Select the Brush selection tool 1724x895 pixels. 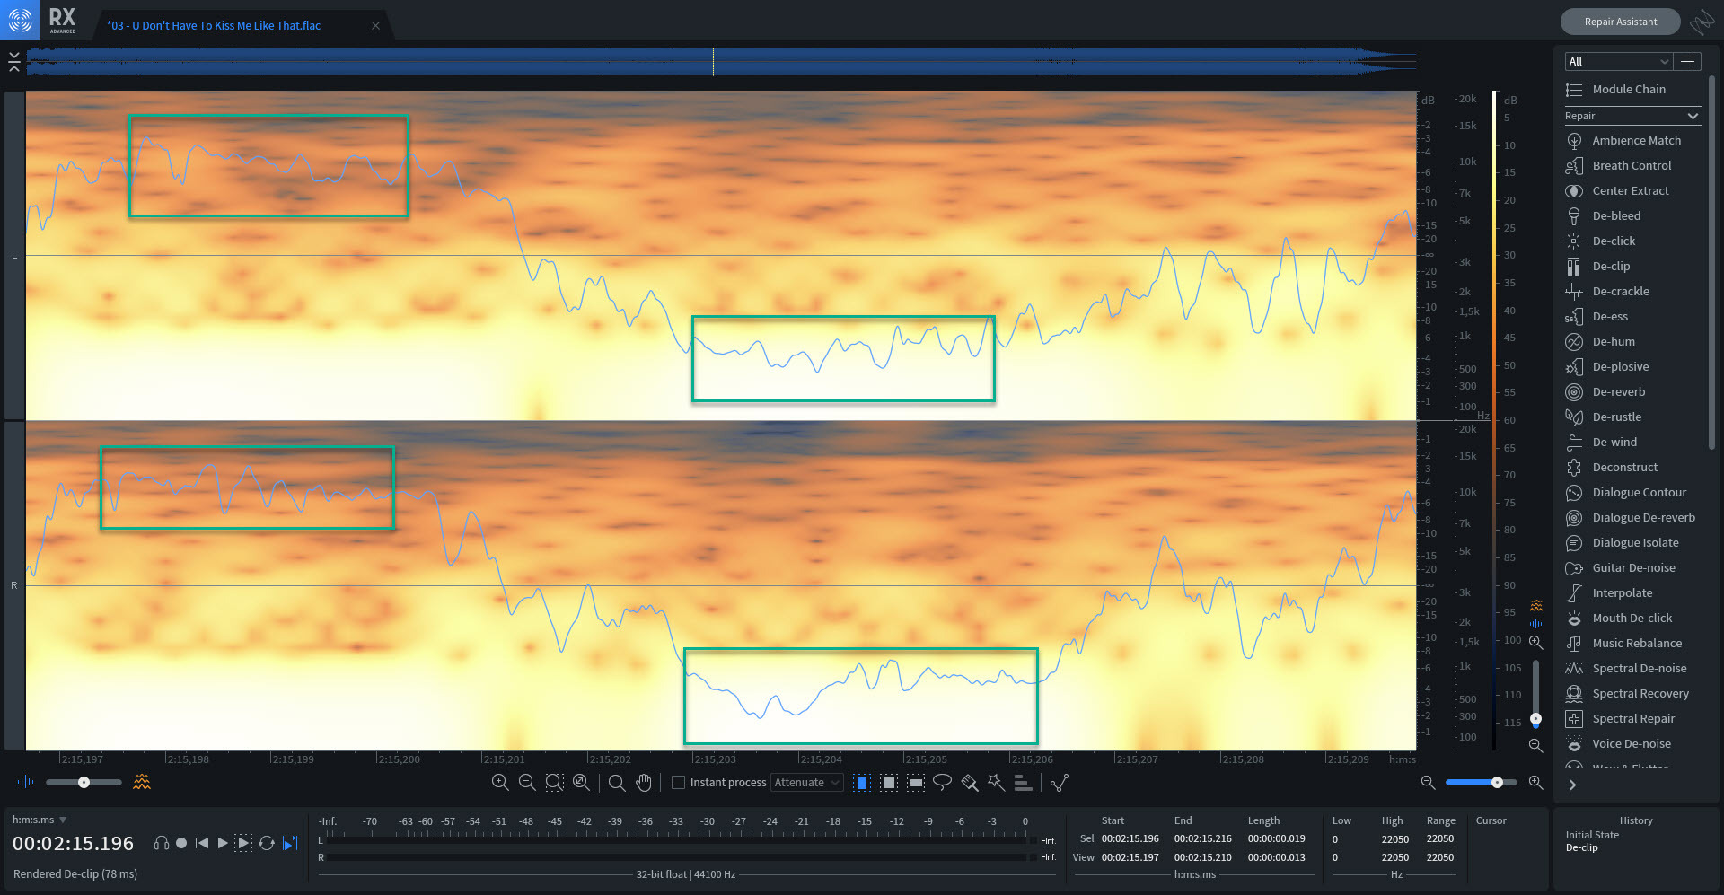click(x=969, y=783)
